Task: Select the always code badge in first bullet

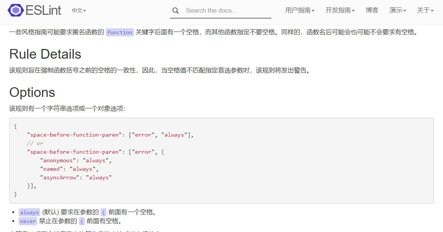Action: point(29,212)
